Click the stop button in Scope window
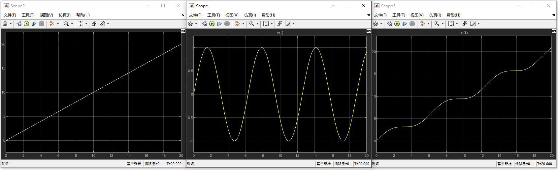 click(x=227, y=24)
